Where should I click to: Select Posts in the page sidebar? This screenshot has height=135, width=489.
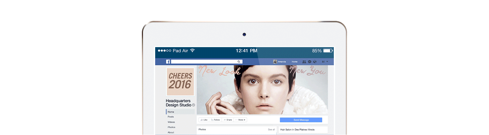[171, 117]
